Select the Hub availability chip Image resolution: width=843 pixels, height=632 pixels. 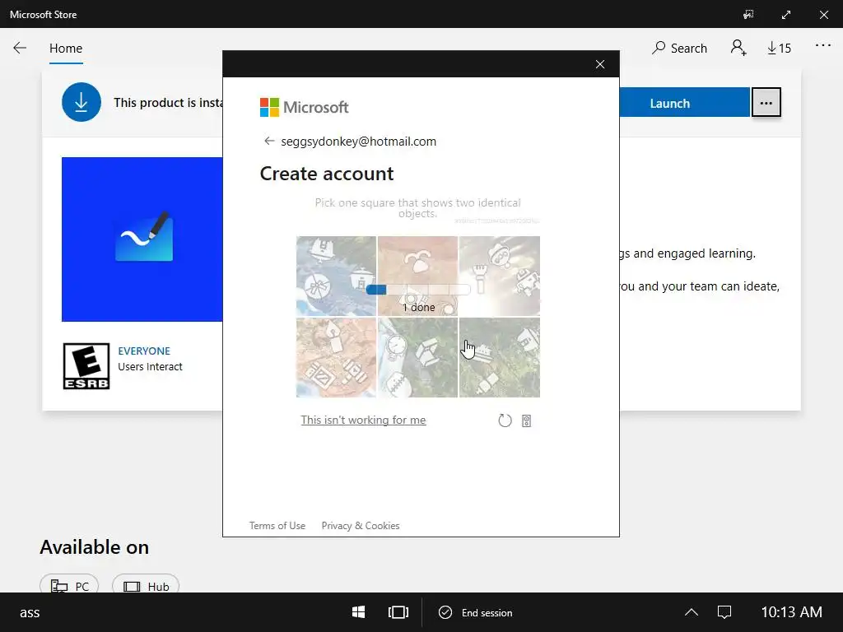coord(146,585)
